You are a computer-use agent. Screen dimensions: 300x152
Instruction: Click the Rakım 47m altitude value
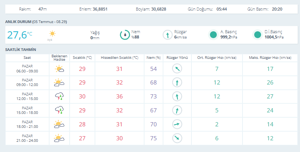pyautogui.click(x=42, y=9)
